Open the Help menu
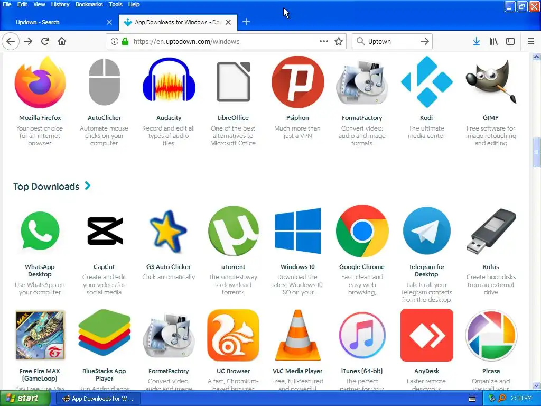Screen dimensions: 541x406 coord(134,4)
